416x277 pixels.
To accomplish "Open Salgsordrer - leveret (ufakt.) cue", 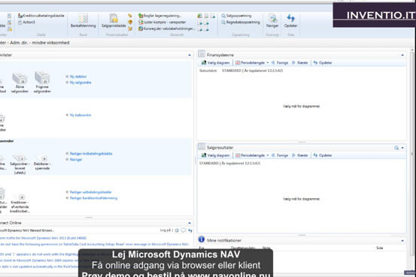I will click(x=20, y=164).
